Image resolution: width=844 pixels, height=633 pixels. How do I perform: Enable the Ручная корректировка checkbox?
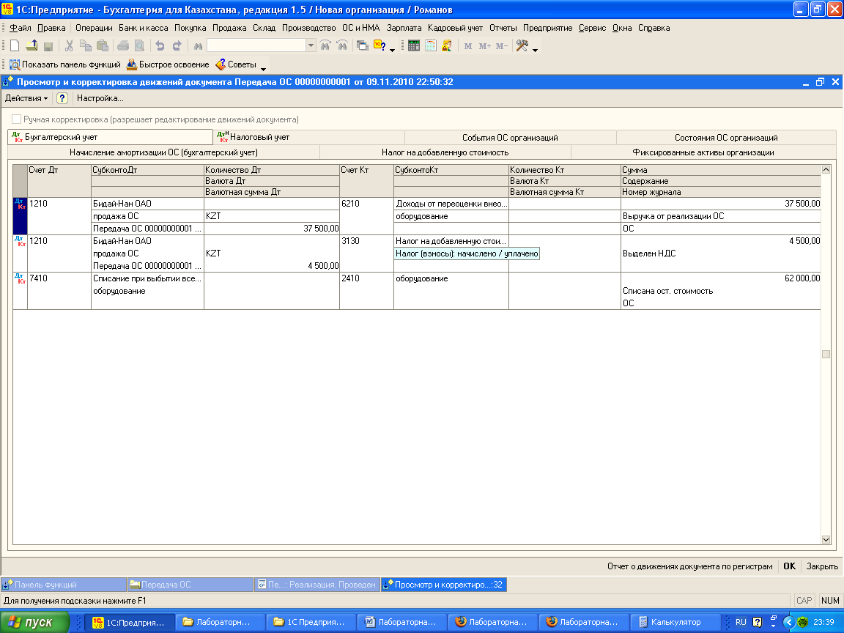click(x=17, y=119)
